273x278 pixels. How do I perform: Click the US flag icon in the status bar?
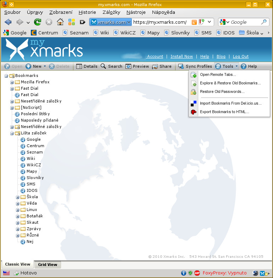[x=6, y=273]
